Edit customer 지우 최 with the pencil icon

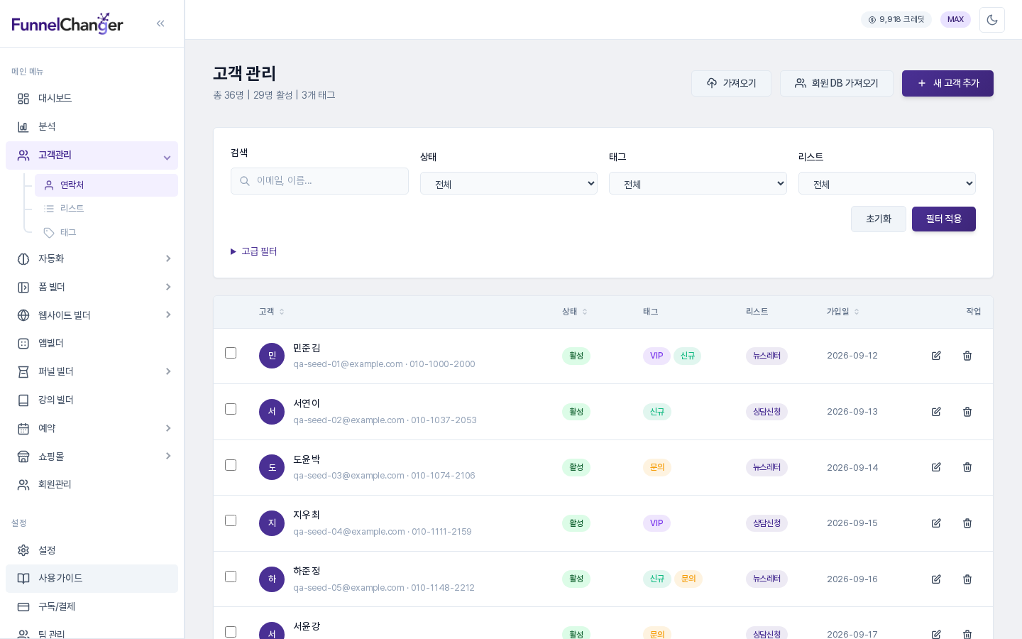pos(936,523)
